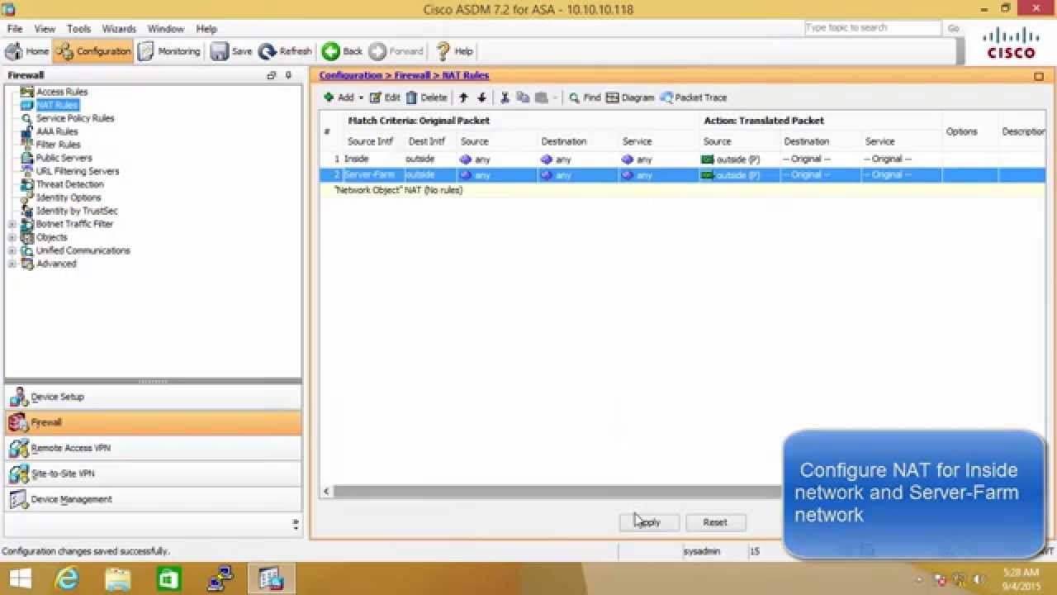
Task: Follow the Configuration breadcrumb link
Action: pos(351,75)
